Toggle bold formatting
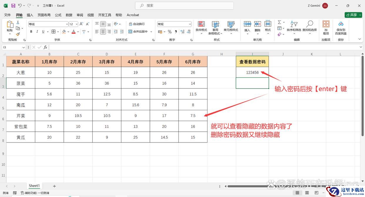This screenshot has height=197, width=365. pos(31,32)
